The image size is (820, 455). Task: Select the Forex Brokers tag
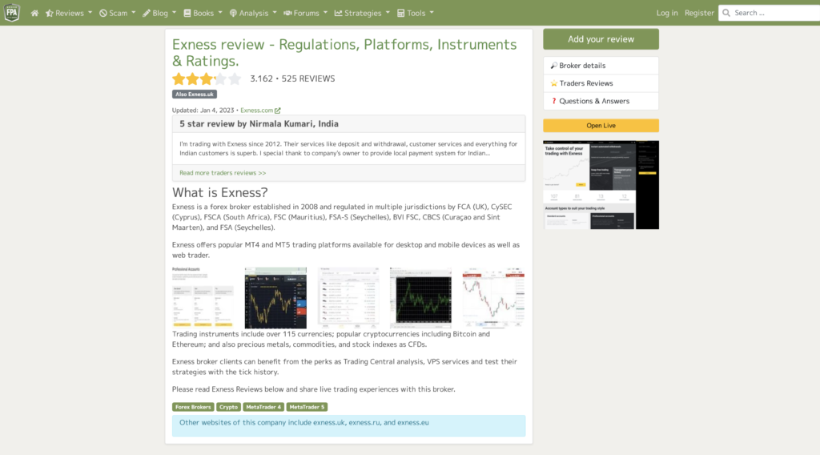tap(193, 407)
